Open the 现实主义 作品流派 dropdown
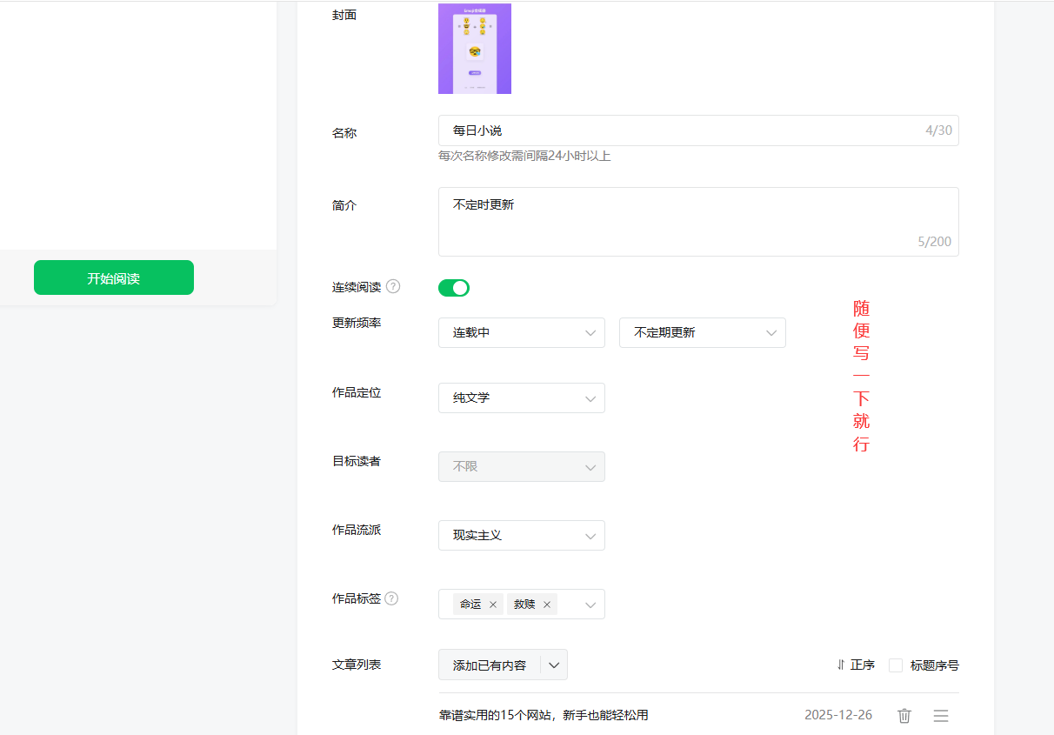The height and width of the screenshot is (735, 1054). pyautogui.click(x=521, y=535)
